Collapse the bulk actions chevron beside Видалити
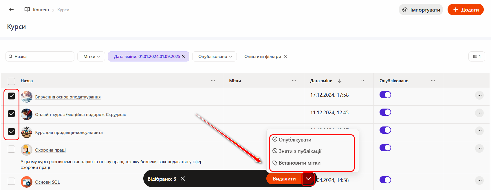This screenshot has height=190, width=491. coord(308,179)
